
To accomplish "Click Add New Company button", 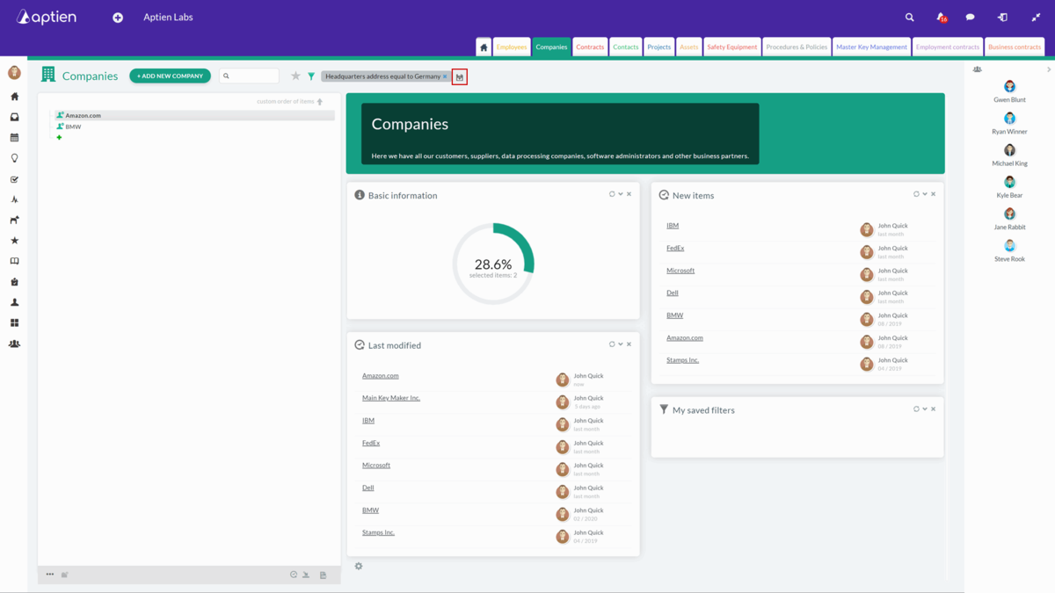I will 170,76.
